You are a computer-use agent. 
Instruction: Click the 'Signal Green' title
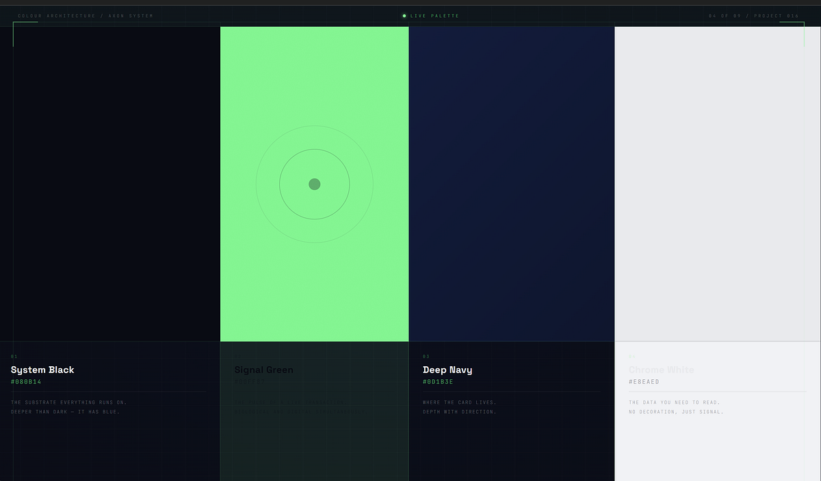(x=263, y=370)
